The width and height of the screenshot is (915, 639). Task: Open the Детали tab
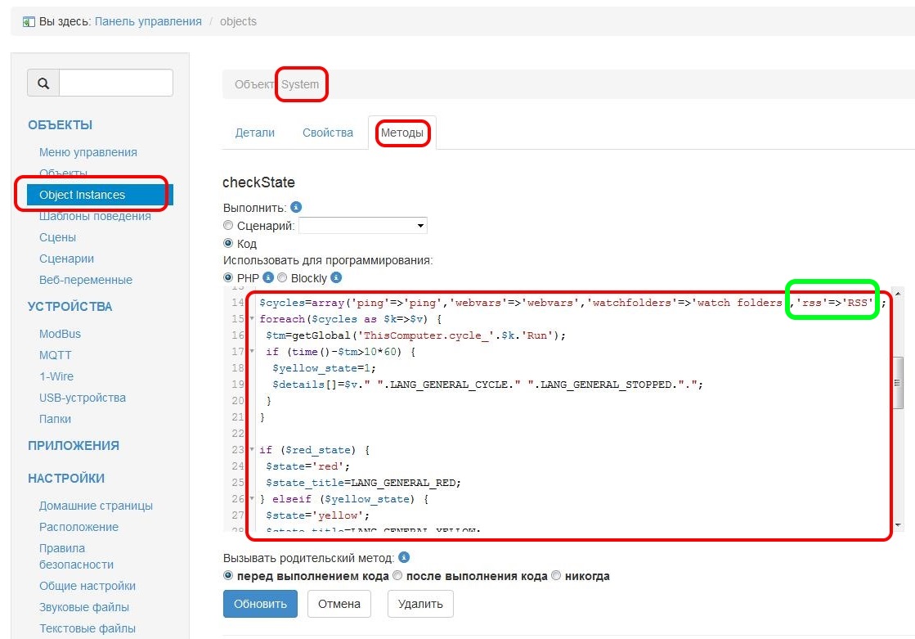click(255, 133)
